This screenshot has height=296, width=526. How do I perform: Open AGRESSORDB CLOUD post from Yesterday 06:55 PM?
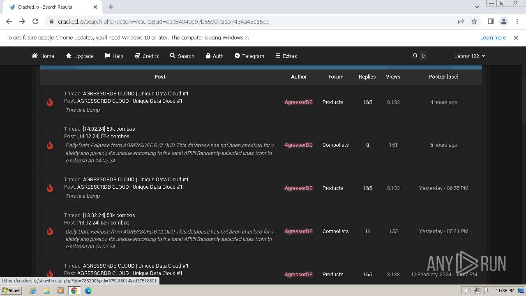(x=130, y=187)
